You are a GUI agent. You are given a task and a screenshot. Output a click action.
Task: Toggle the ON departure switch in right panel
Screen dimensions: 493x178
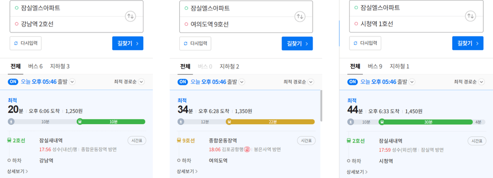coord(353,82)
